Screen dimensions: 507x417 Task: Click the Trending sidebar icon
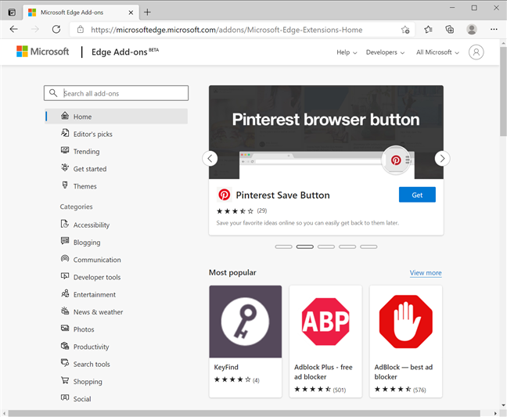(x=65, y=151)
